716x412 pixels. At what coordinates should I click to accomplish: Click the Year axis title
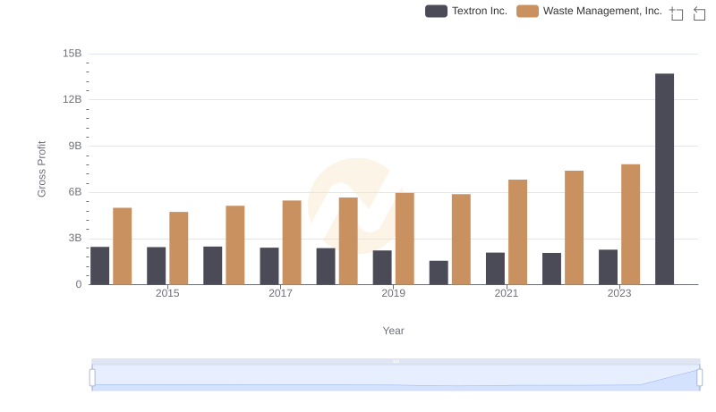[x=393, y=331]
